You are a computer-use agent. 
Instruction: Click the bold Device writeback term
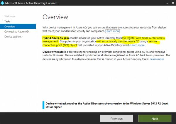(x=53, y=52)
